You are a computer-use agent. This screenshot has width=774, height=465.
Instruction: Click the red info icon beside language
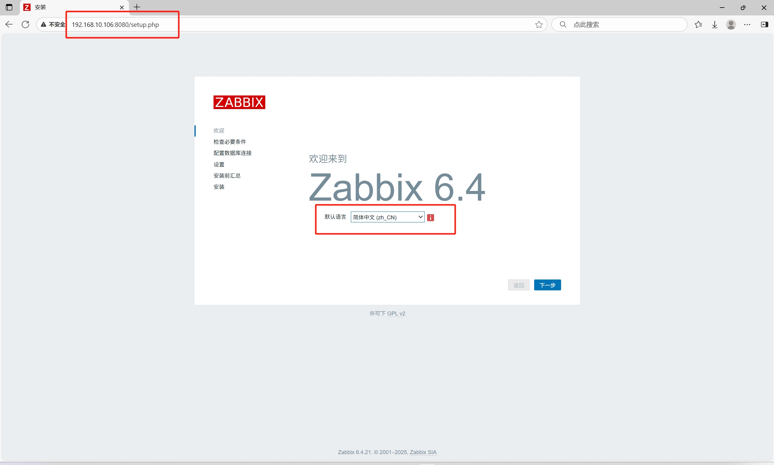click(x=430, y=218)
